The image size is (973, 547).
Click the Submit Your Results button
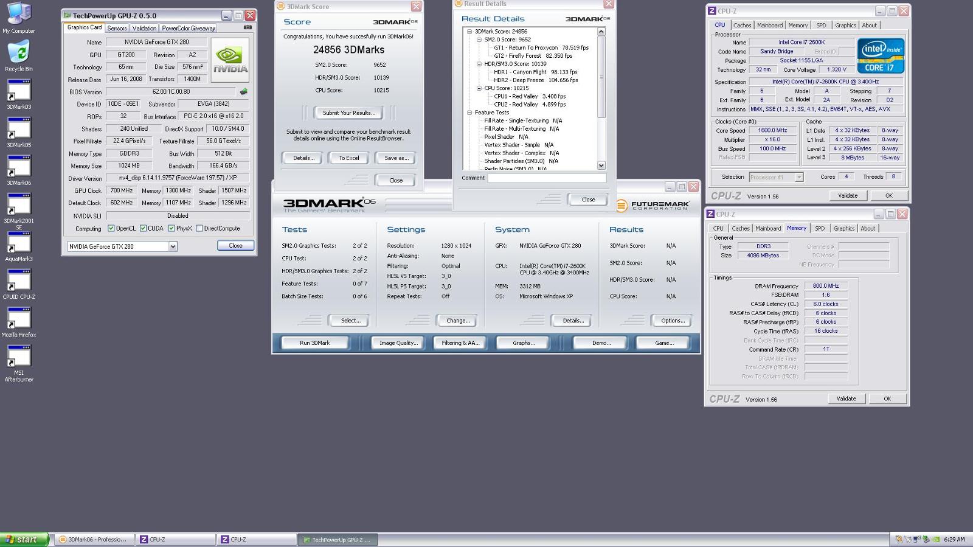pyautogui.click(x=349, y=113)
